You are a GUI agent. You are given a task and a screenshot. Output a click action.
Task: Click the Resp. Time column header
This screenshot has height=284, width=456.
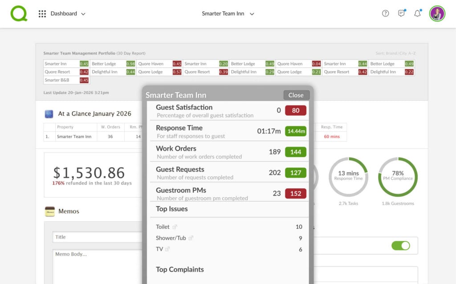pos(332,127)
